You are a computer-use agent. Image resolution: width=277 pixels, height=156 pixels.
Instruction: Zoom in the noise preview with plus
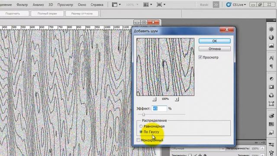pos(177,99)
